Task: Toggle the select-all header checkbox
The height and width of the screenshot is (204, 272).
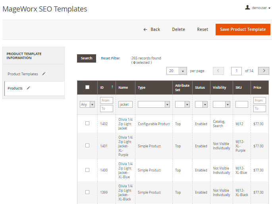Action: click(87, 87)
